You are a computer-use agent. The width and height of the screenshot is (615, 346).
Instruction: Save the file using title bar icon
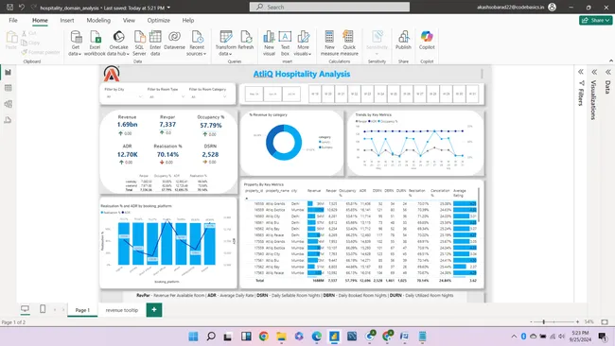(x=9, y=7)
